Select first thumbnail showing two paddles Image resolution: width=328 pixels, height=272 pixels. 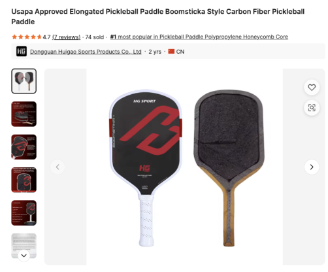pos(24,81)
